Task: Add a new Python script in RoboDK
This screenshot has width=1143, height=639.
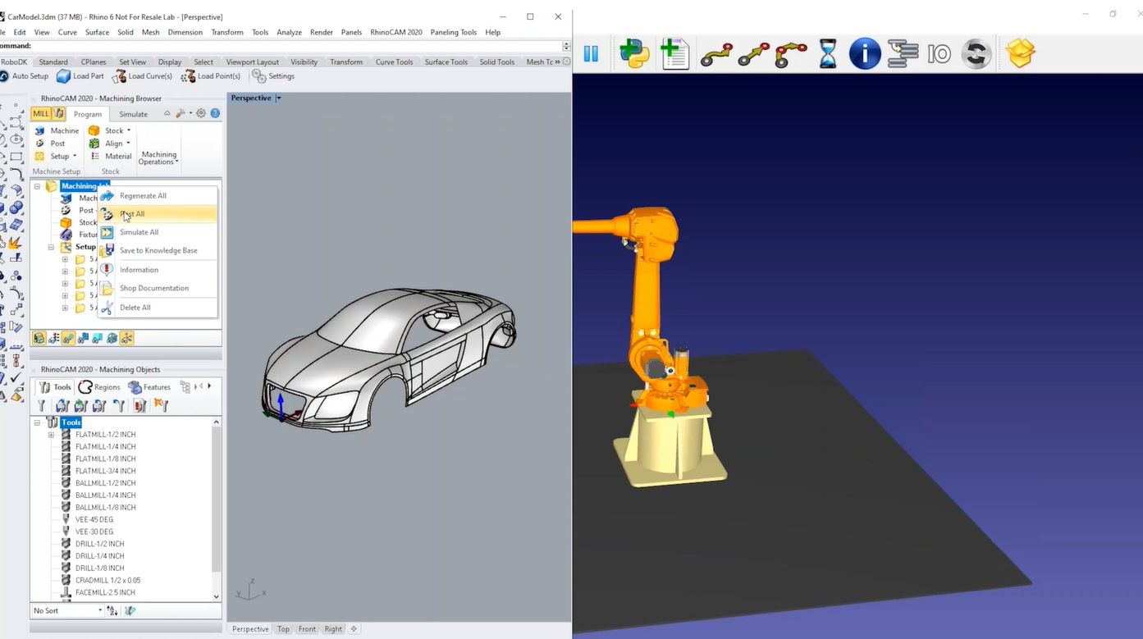Action: (634, 54)
